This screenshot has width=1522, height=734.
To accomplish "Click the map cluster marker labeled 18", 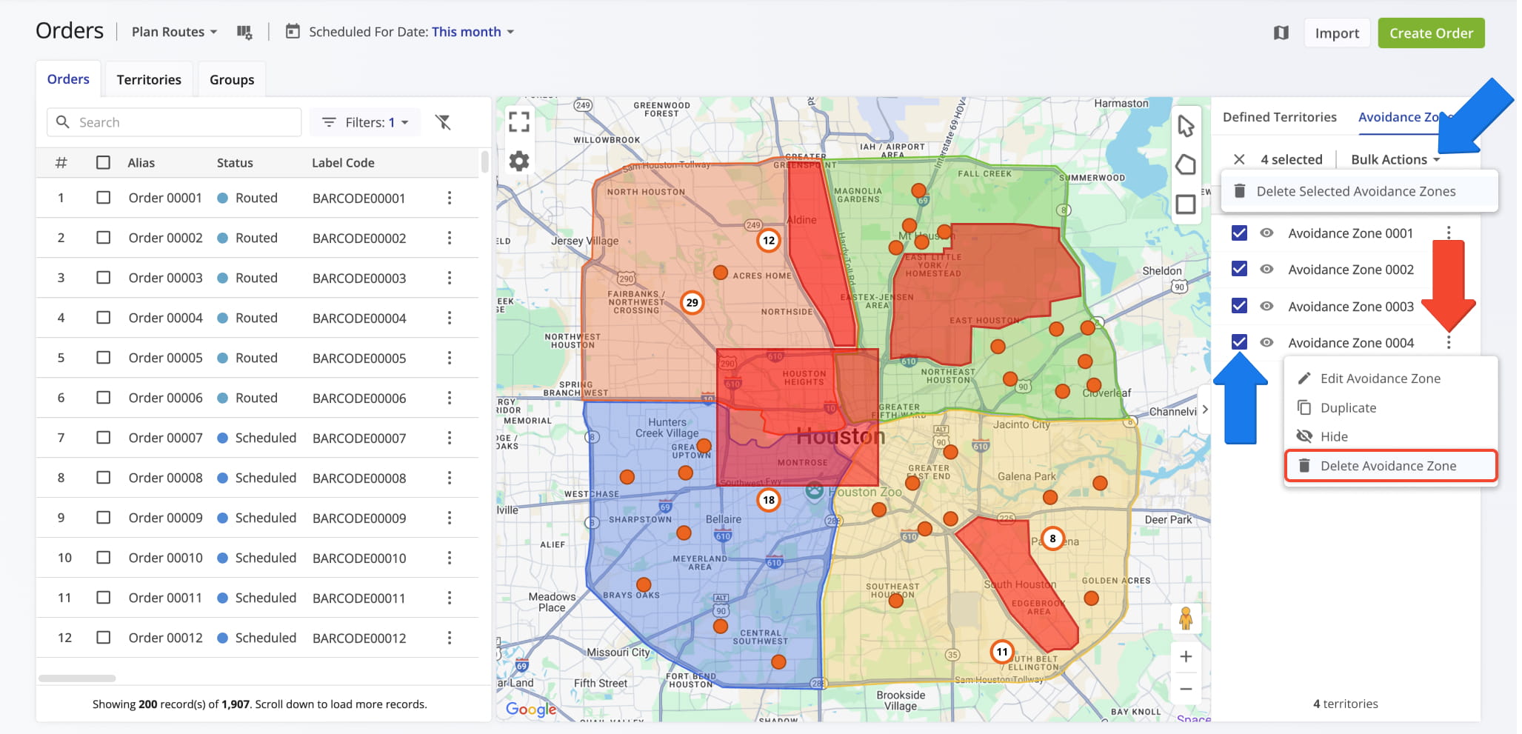I will point(769,500).
